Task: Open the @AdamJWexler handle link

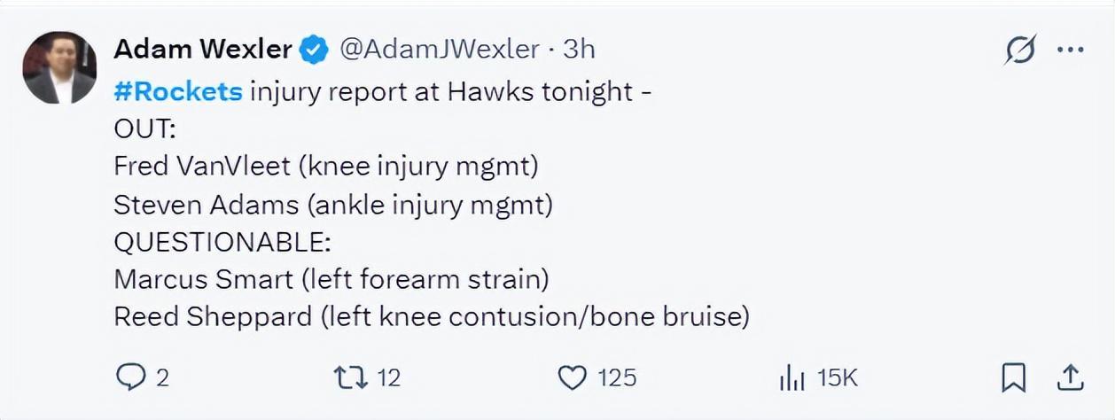Action: click(440, 50)
